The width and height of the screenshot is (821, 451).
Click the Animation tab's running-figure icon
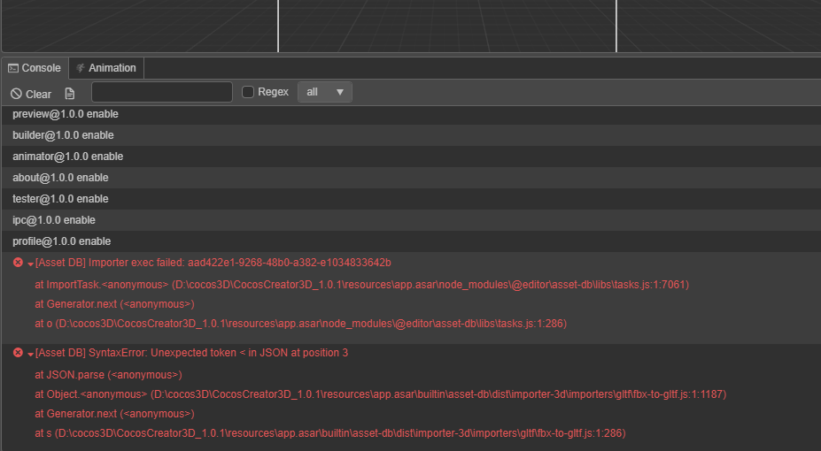coord(81,68)
